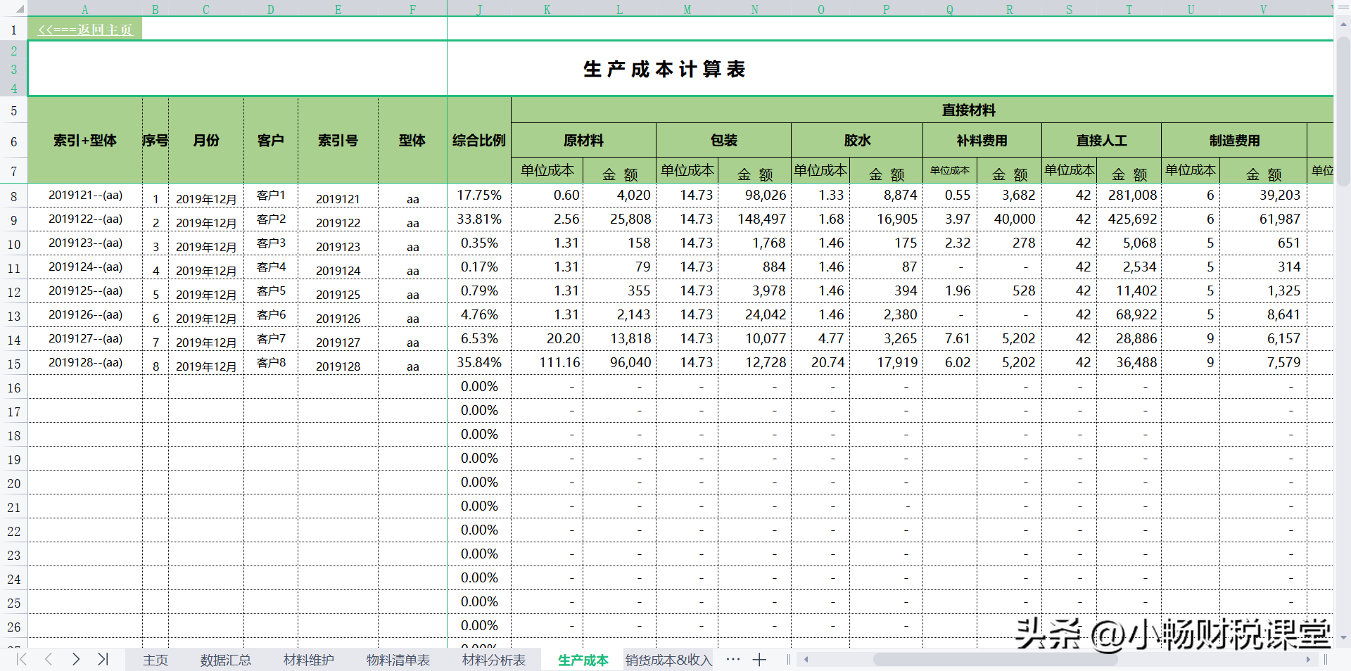
Task: Select row 20 header
Action: (x=13, y=483)
